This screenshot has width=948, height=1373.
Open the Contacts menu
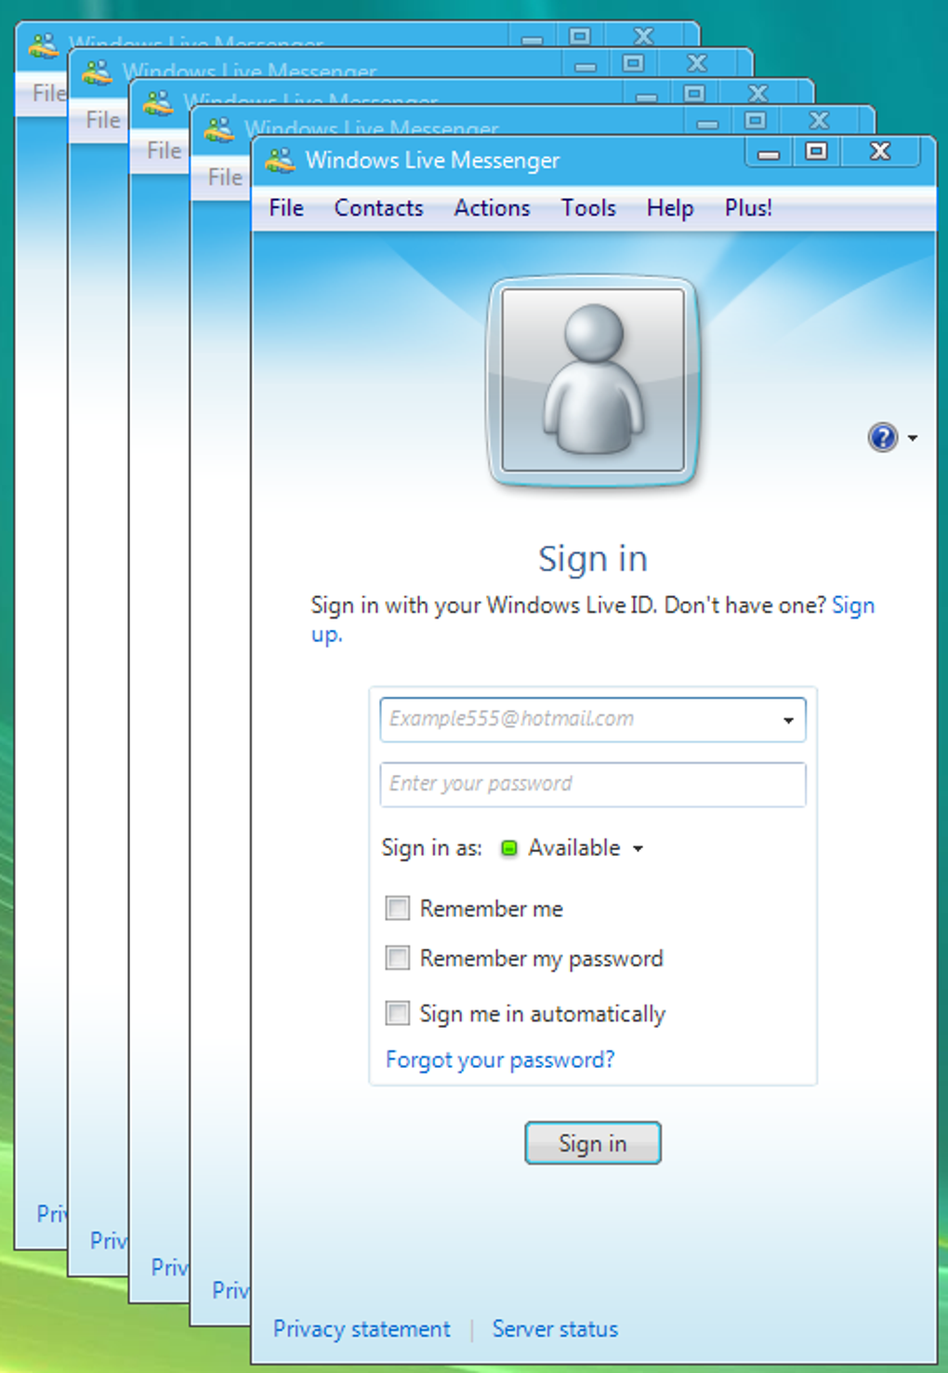pos(378,207)
